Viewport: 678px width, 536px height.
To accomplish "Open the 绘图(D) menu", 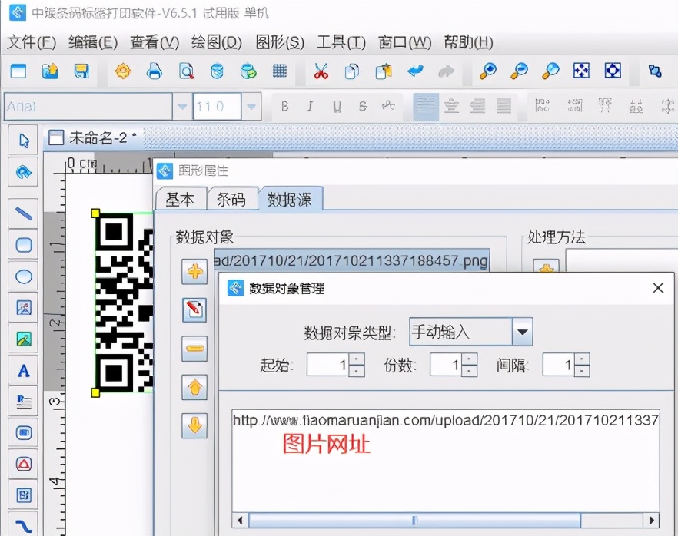I will click(217, 42).
